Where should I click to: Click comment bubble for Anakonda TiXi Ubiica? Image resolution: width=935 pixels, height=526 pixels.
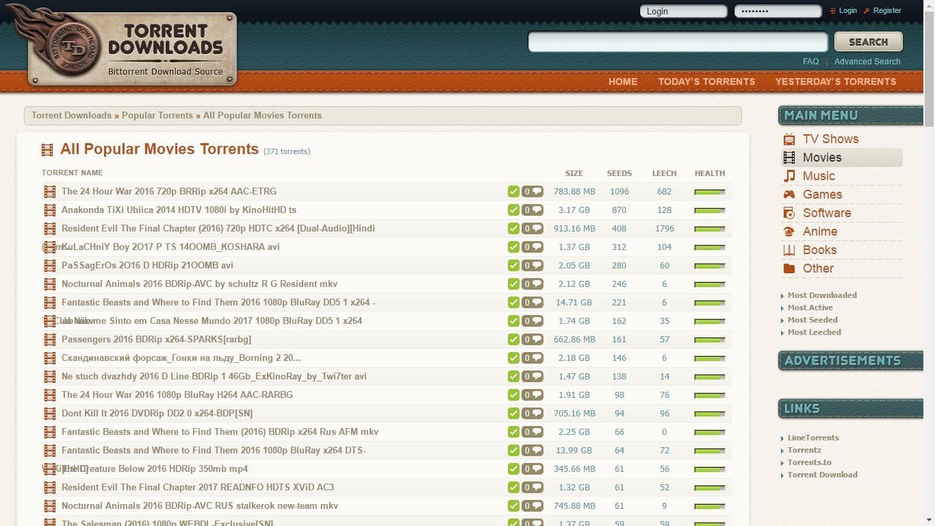[x=533, y=210]
